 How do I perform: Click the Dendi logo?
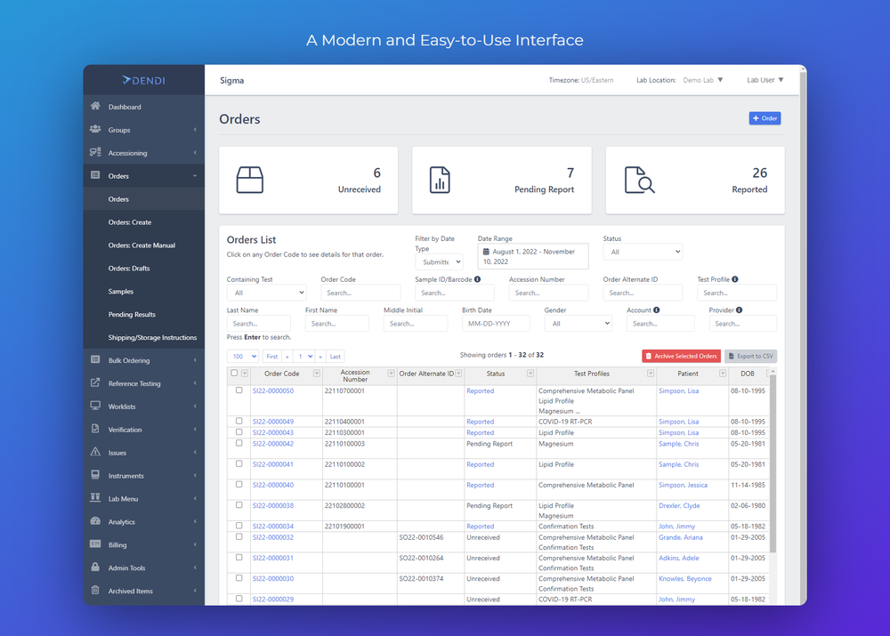143,81
